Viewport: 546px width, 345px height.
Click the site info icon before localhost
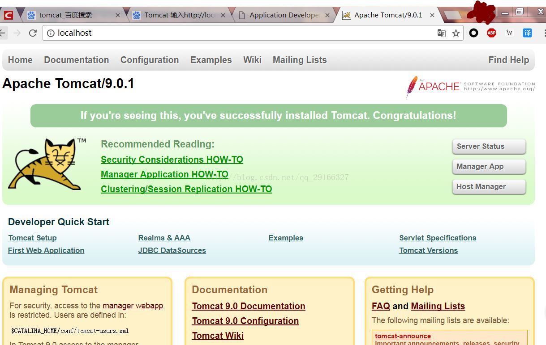[x=51, y=33]
